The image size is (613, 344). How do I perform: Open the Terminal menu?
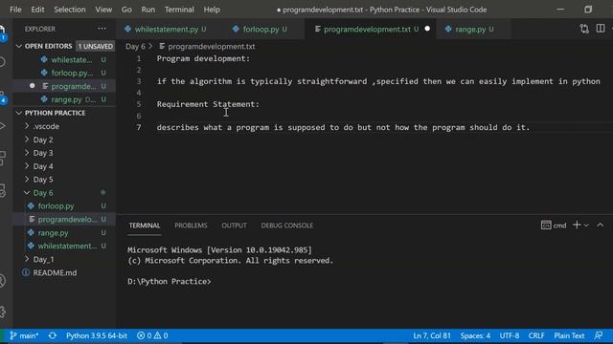[179, 10]
